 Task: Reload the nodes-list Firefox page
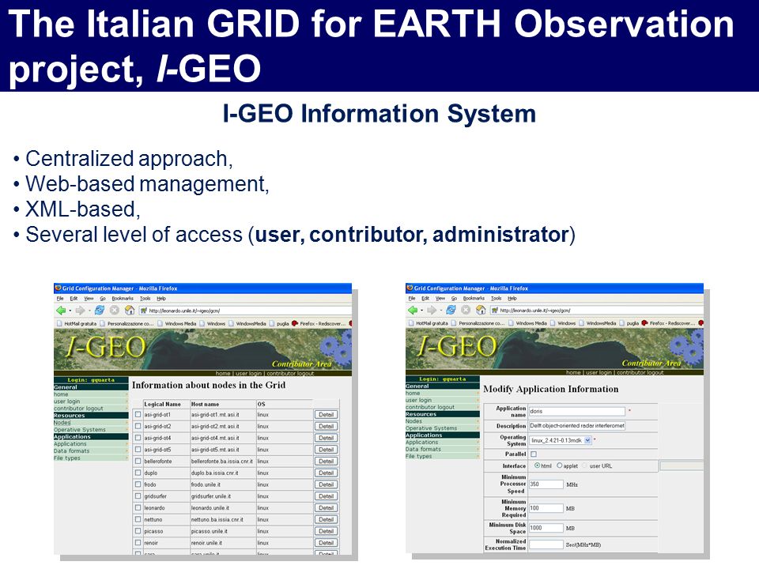tap(100, 310)
